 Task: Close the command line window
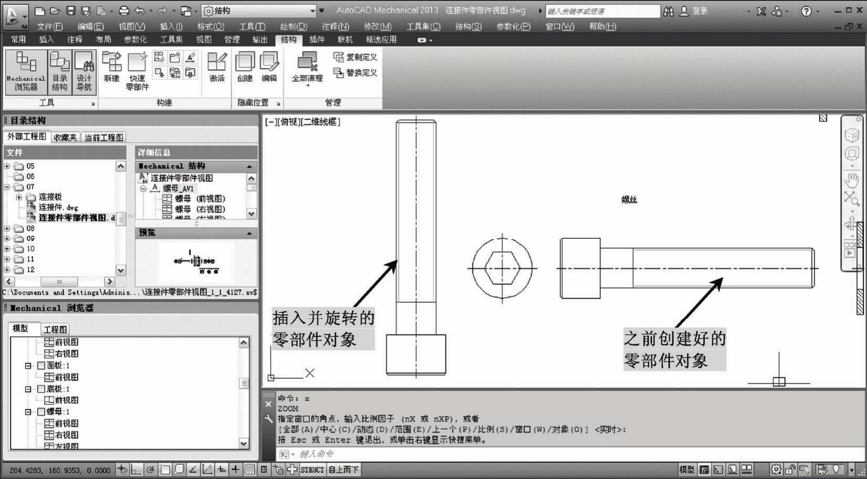click(x=268, y=404)
